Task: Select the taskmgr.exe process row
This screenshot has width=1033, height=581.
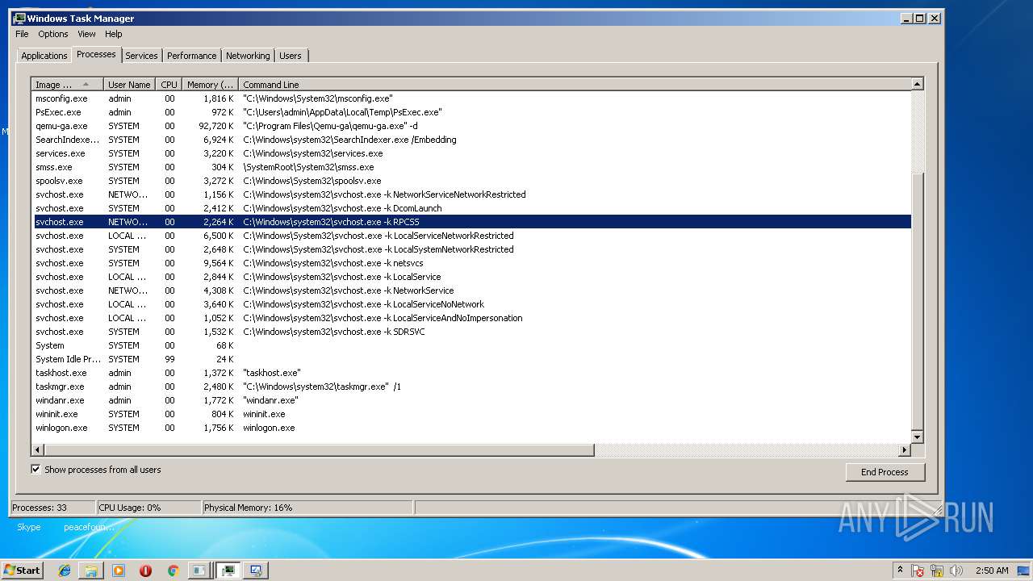Action: point(471,387)
